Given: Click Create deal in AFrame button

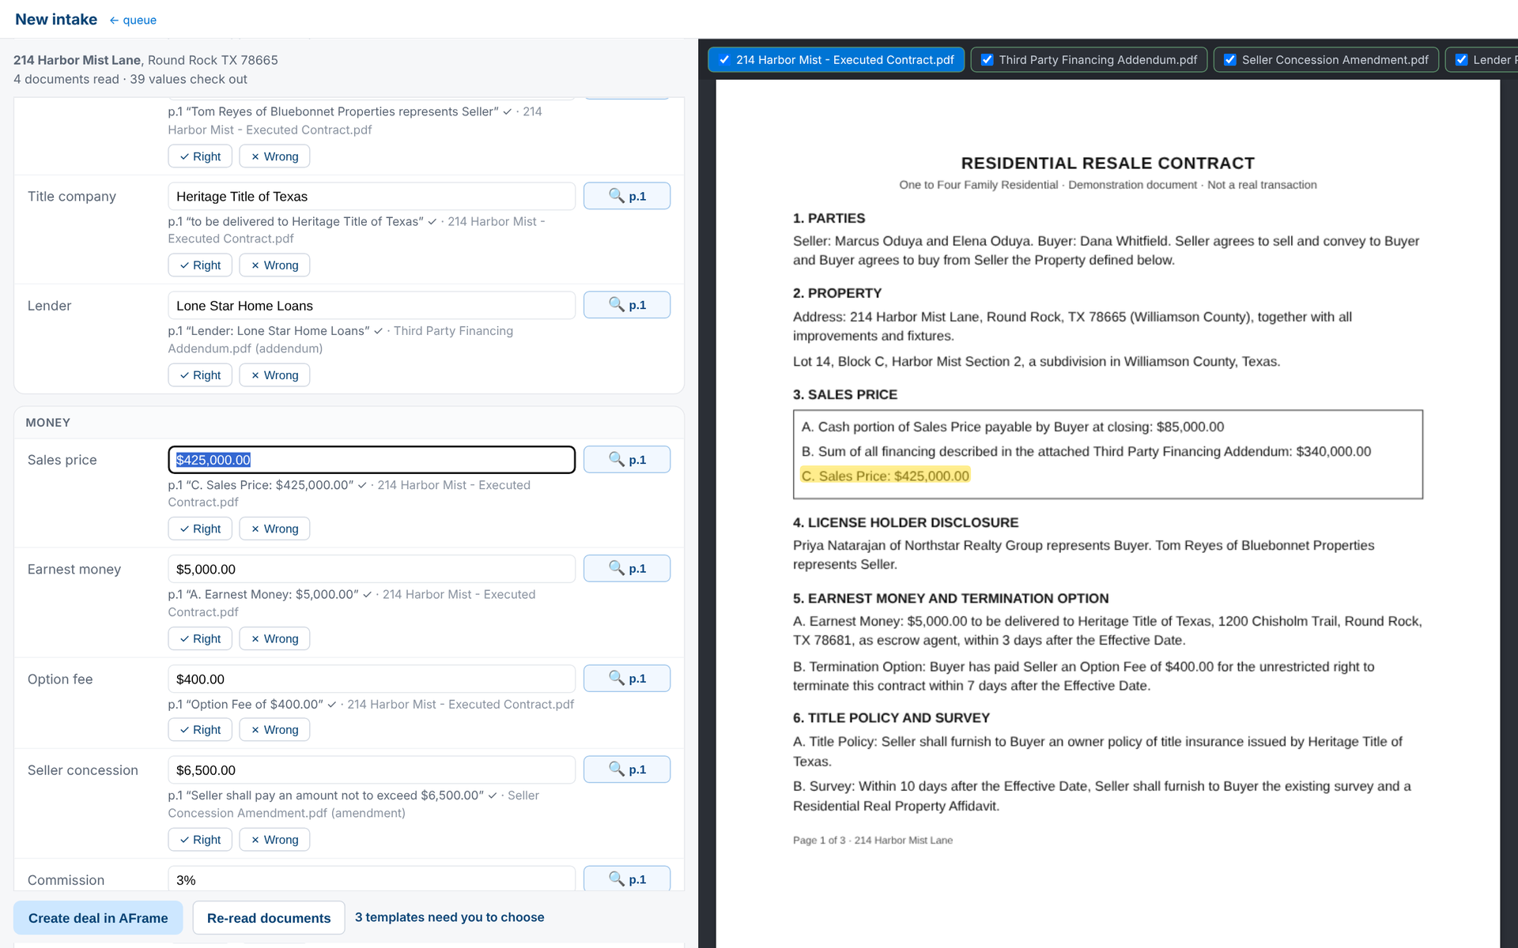Looking at the screenshot, I should pyautogui.click(x=98, y=918).
